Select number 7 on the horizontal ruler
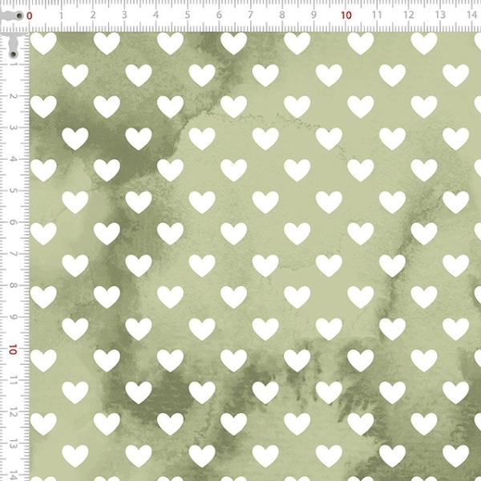This screenshot has height=481, width=481. [251, 15]
